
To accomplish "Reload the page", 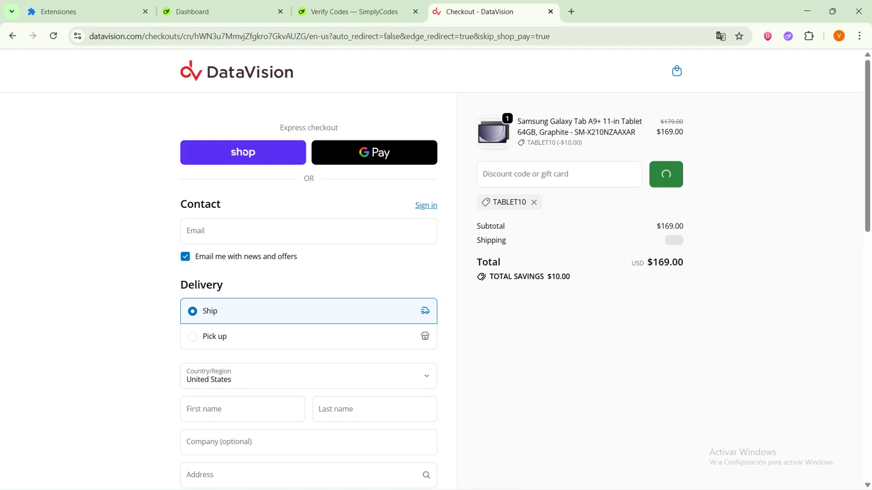I will pyautogui.click(x=53, y=36).
